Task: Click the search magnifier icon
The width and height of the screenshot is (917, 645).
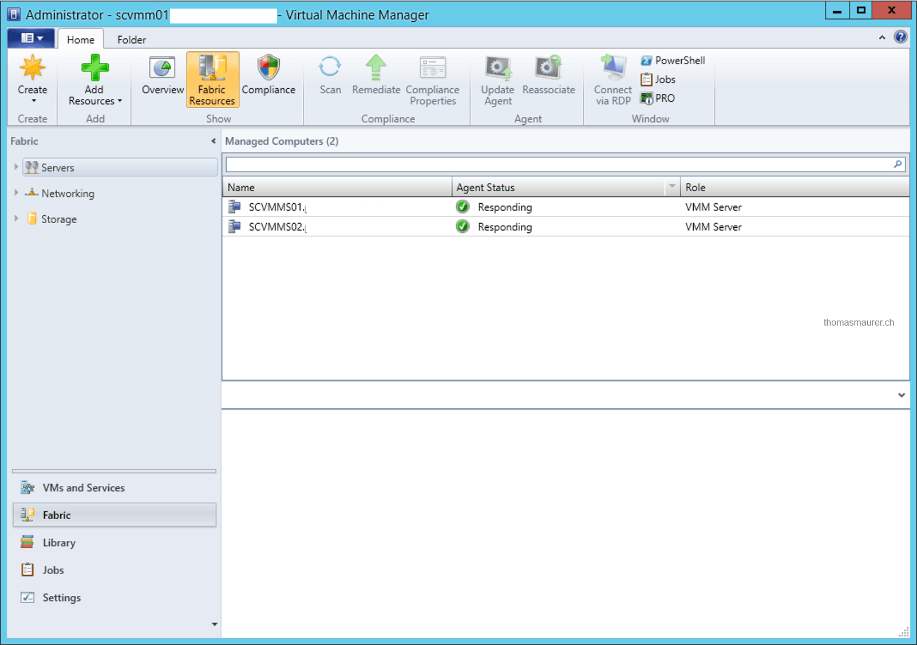Action: (x=898, y=164)
